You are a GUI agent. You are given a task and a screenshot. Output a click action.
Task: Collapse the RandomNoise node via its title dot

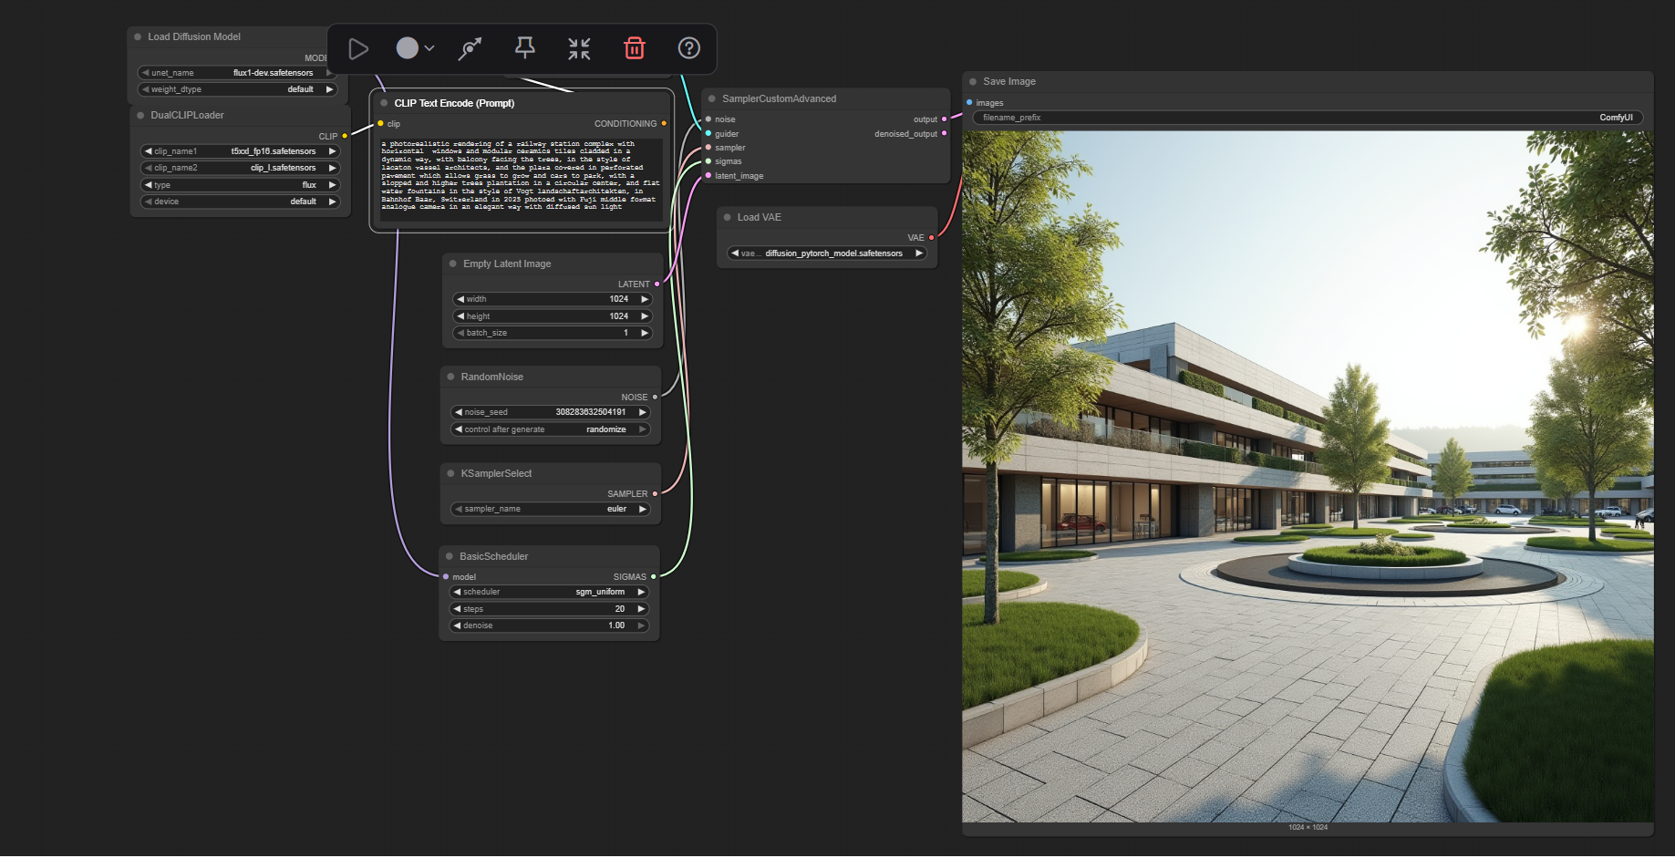tap(451, 377)
